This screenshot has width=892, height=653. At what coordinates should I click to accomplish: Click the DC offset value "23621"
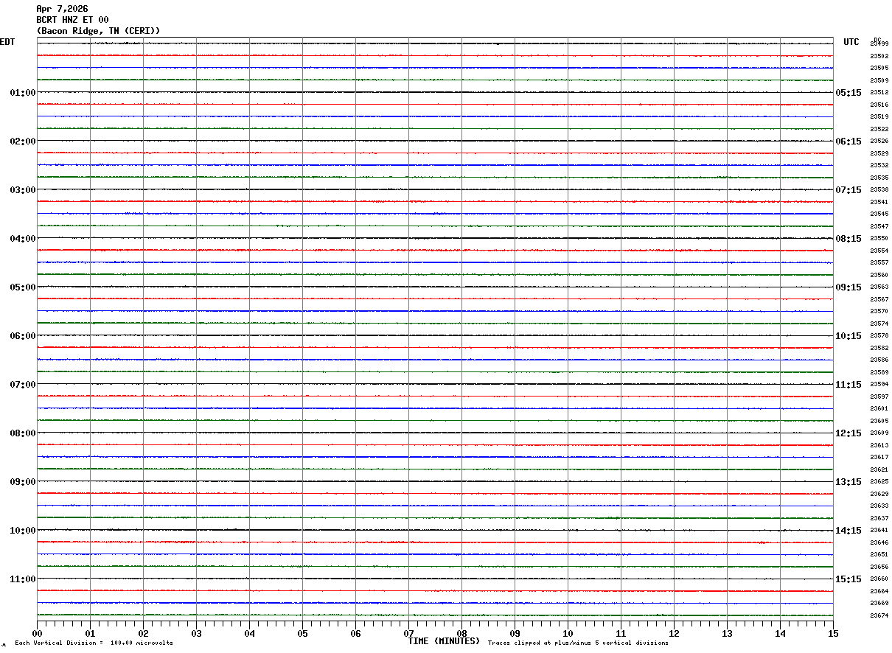coord(879,469)
